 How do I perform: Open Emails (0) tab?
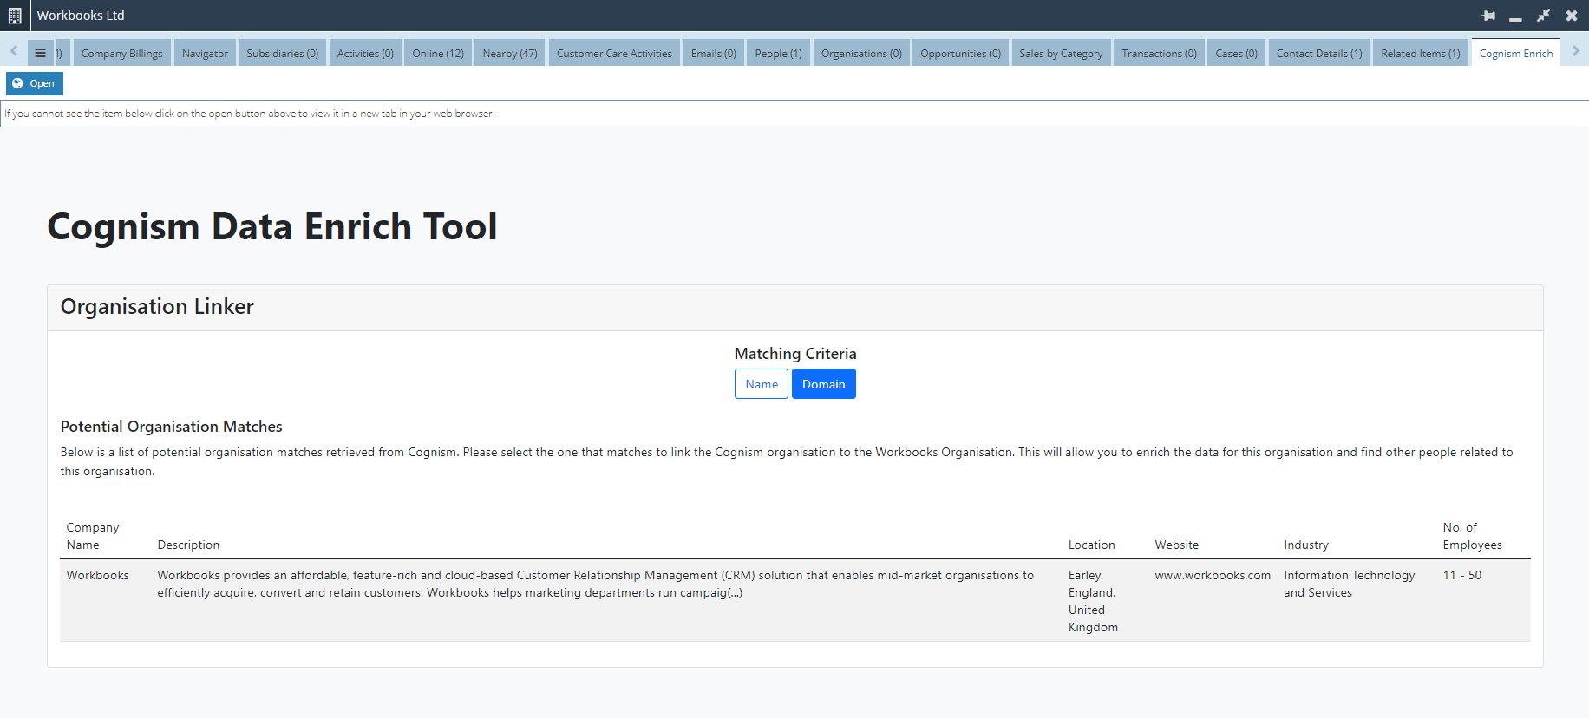point(714,53)
